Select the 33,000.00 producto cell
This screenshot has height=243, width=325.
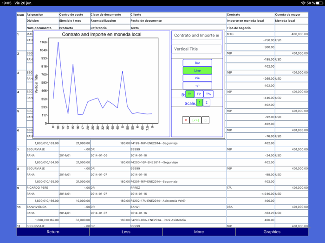[x=75, y=220]
